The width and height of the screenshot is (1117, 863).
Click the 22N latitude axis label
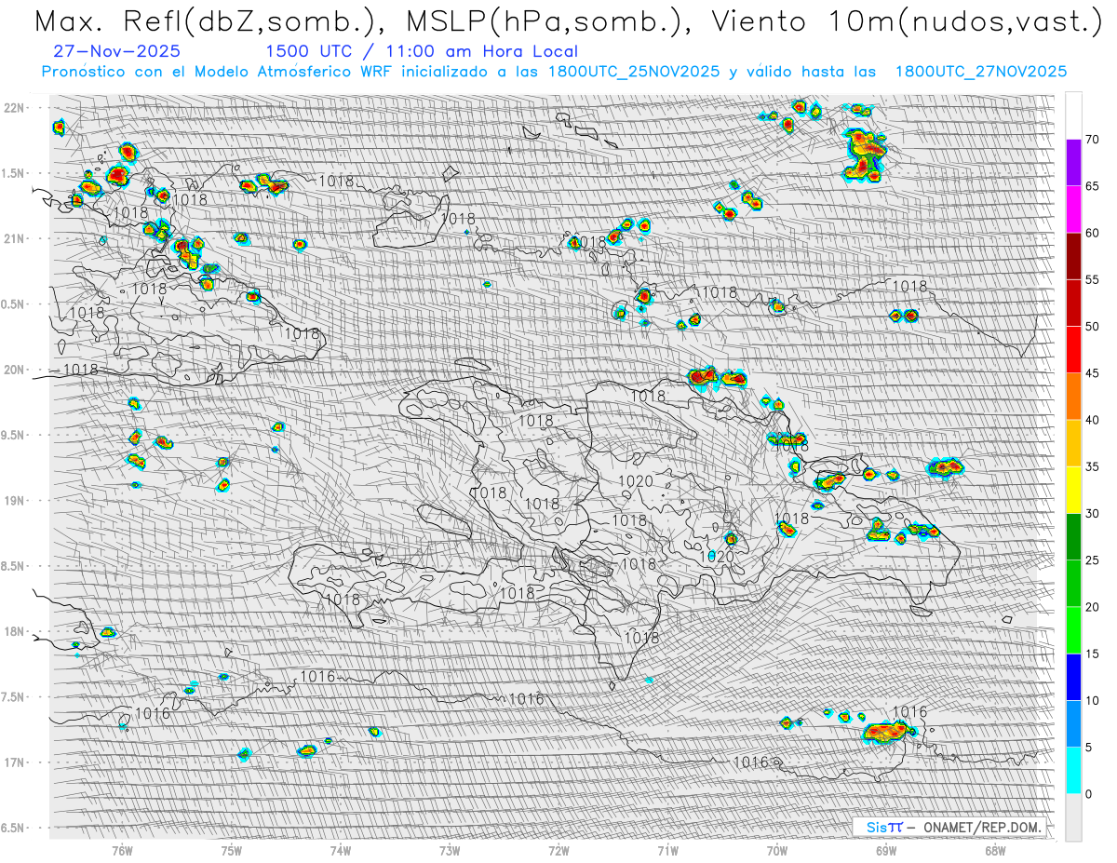(16, 108)
